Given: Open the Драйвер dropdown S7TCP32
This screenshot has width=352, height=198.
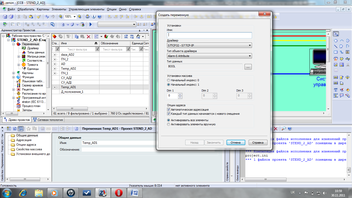Looking at the screenshot, I should pos(209,46).
